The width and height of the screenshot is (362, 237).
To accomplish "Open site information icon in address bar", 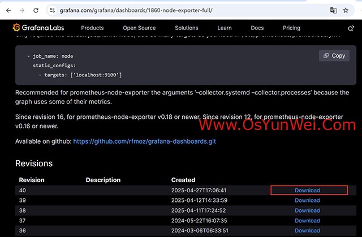I will click(53, 10).
